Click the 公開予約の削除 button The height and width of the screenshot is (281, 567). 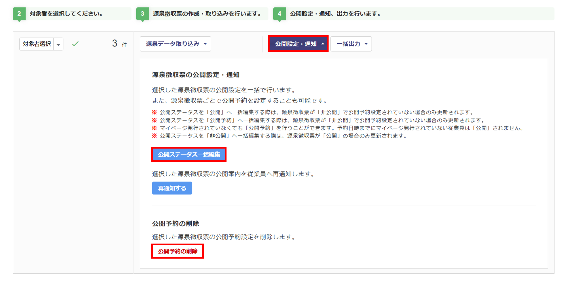[x=177, y=251]
